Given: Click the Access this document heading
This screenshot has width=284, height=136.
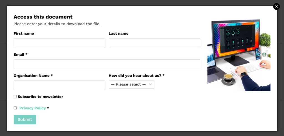Looking at the screenshot, I should click(x=43, y=17).
